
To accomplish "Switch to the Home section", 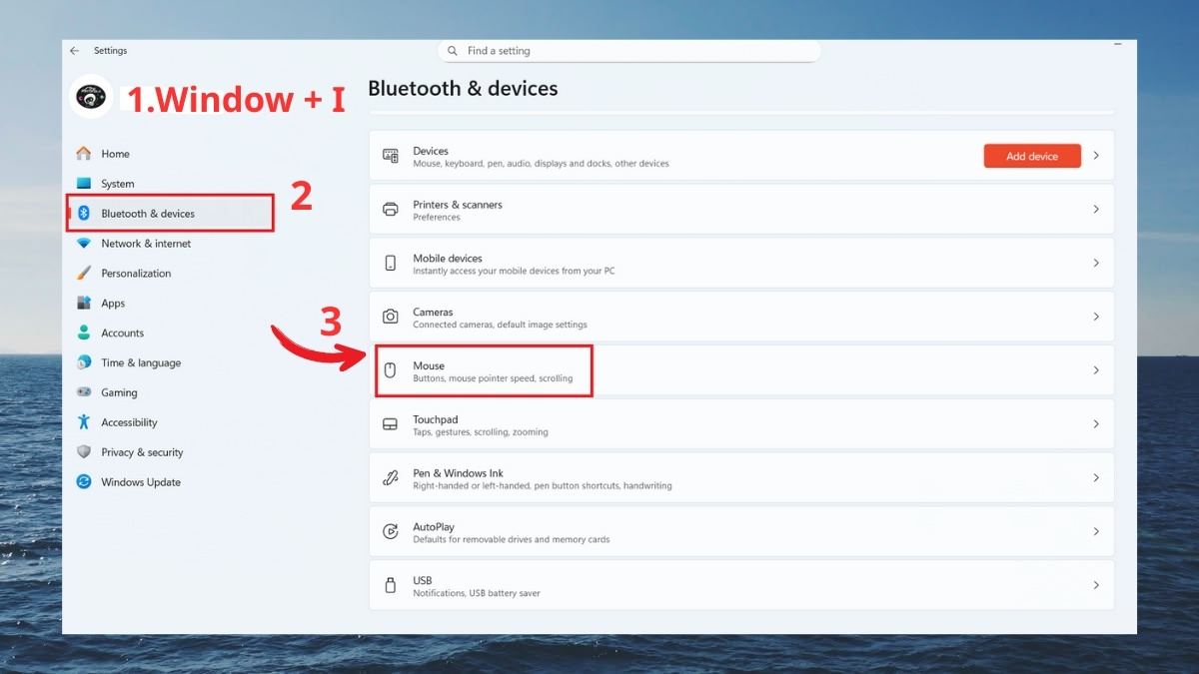I will 116,153.
